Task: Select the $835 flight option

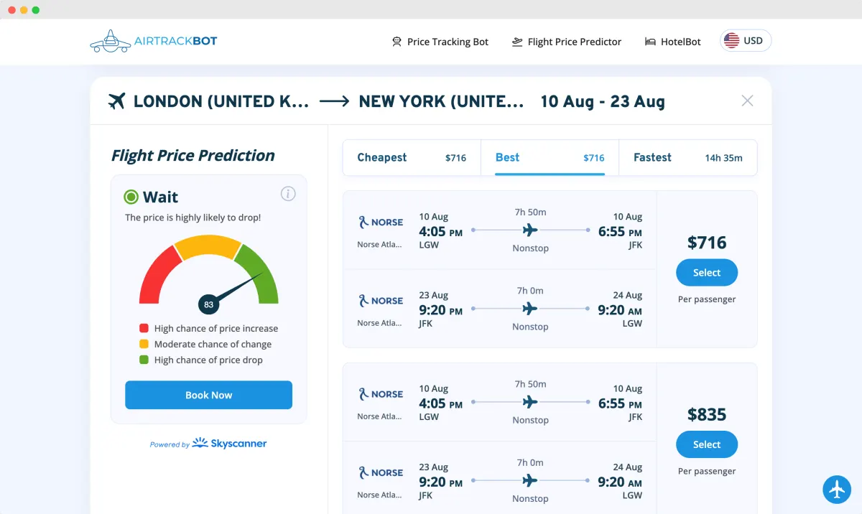Action: [706, 444]
